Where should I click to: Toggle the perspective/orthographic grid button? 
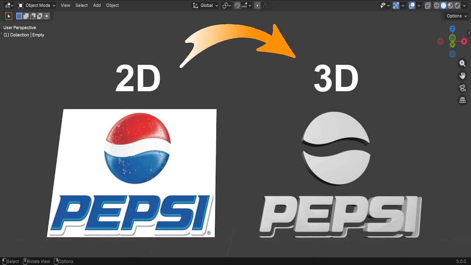463,100
